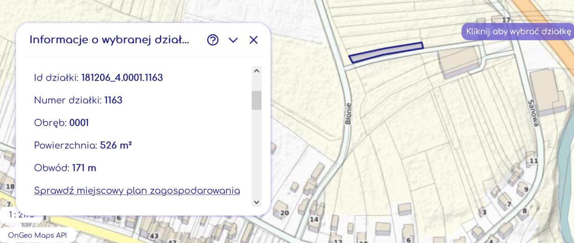This screenshot has height=243, width=574.
Task: Click house number 18 on map
Action: coord(10,186)
